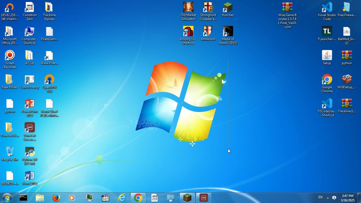
Task: Open Media Player Classic 321 taskbar icon
Action: (x=105, y=198)
